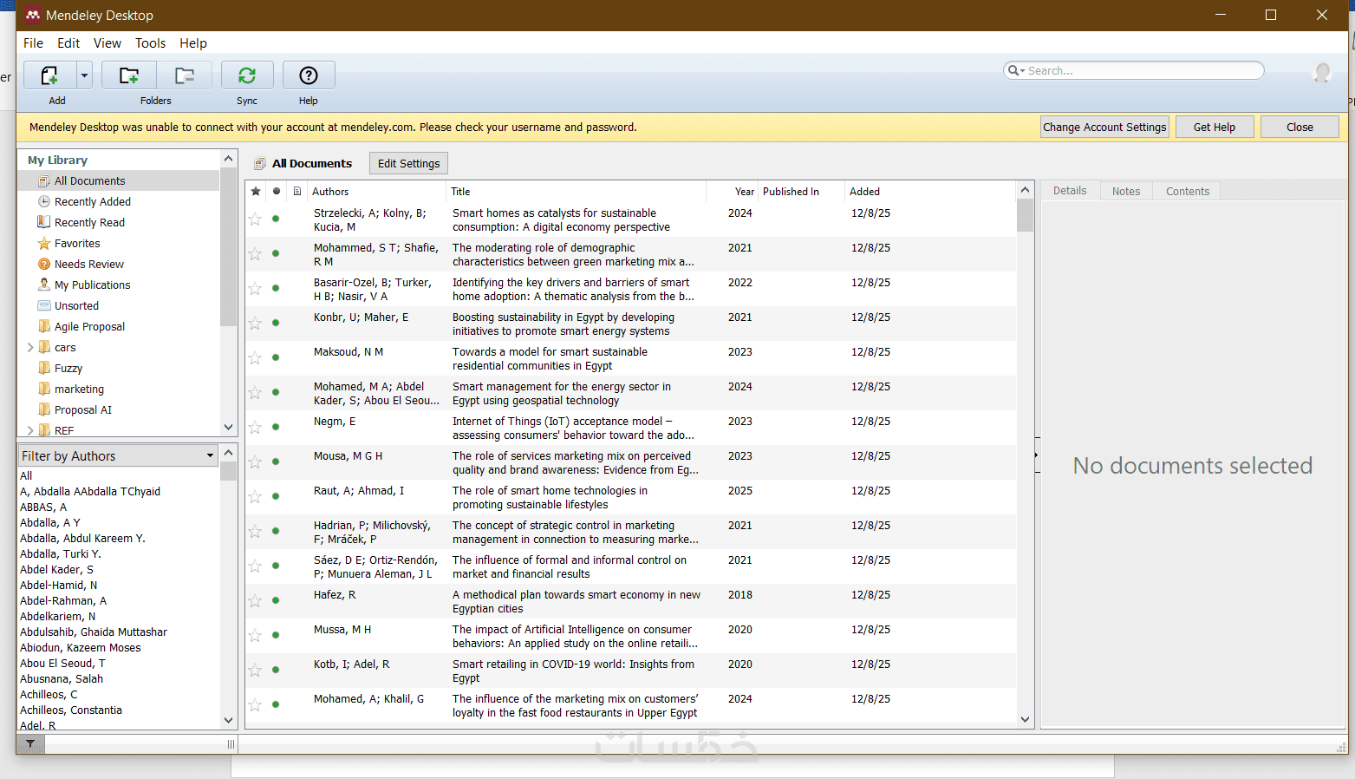Screen dimensions: 1355x779
Task: Open the View menu
Action: (x=107, y=43)
